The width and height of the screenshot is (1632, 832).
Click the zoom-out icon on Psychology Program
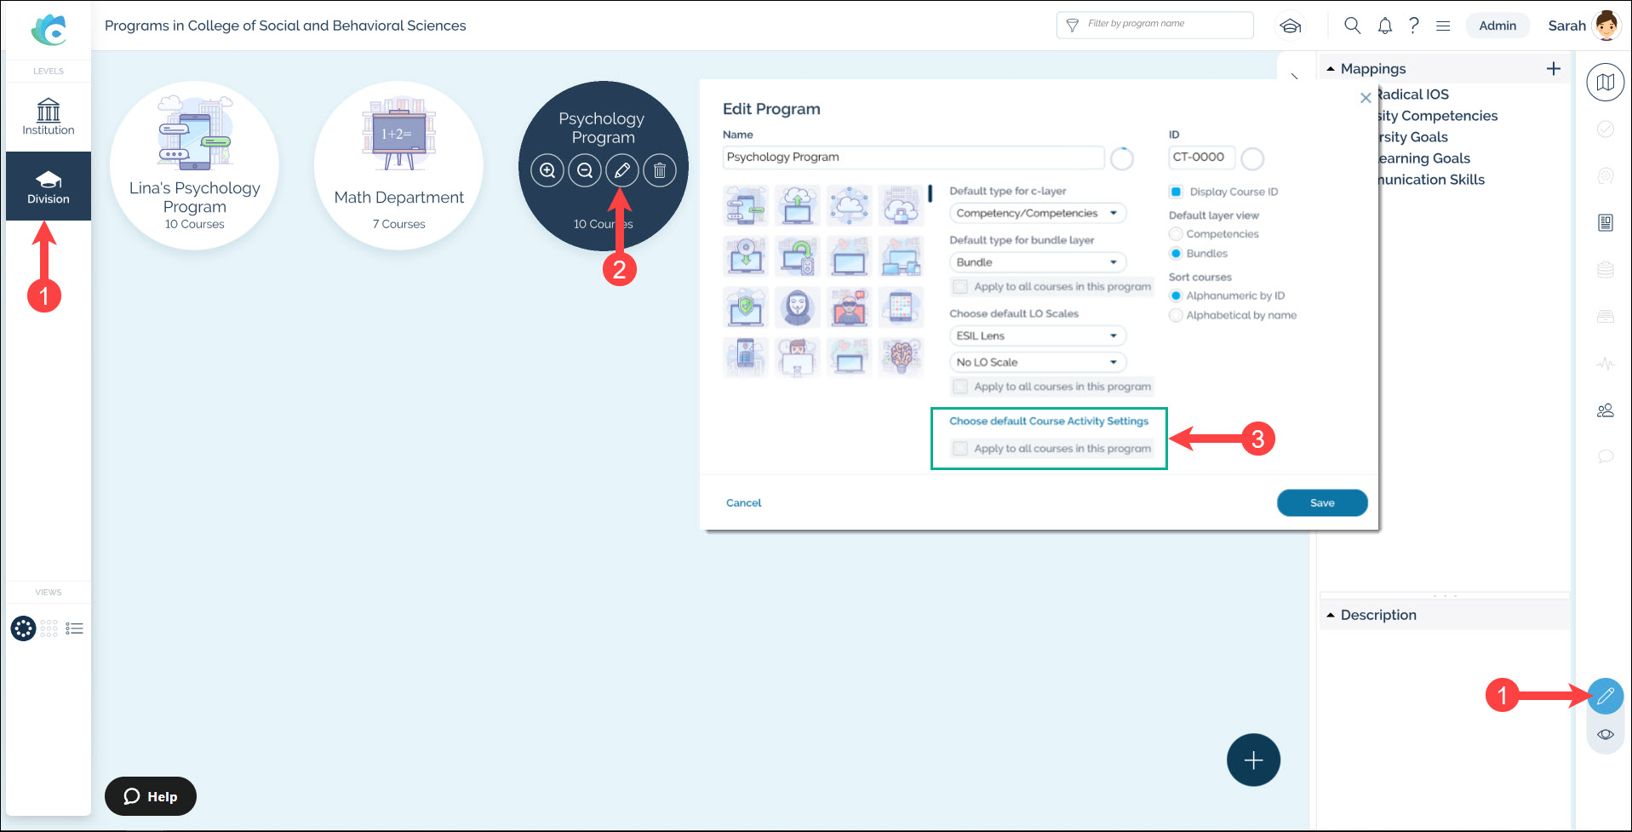coord(585,170)
